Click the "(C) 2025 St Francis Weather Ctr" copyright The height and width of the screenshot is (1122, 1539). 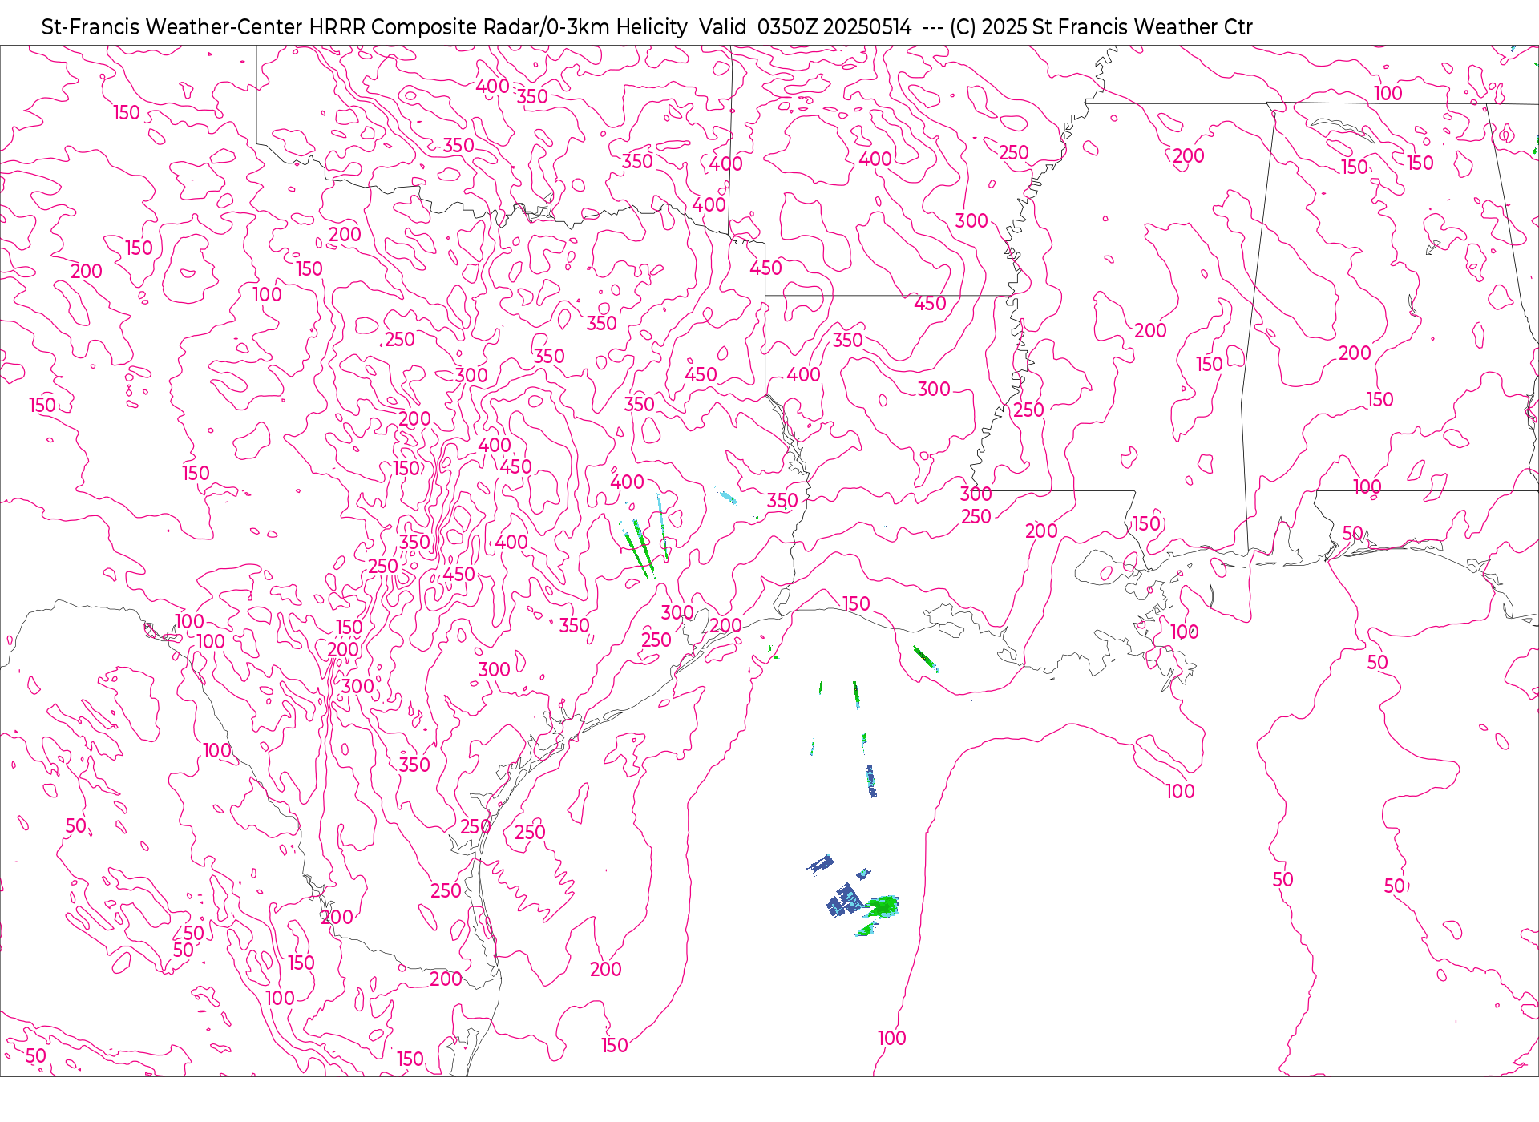click(1101, 27)
